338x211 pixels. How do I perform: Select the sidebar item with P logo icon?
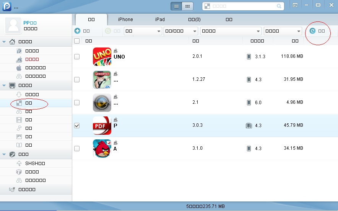(36, 51)
